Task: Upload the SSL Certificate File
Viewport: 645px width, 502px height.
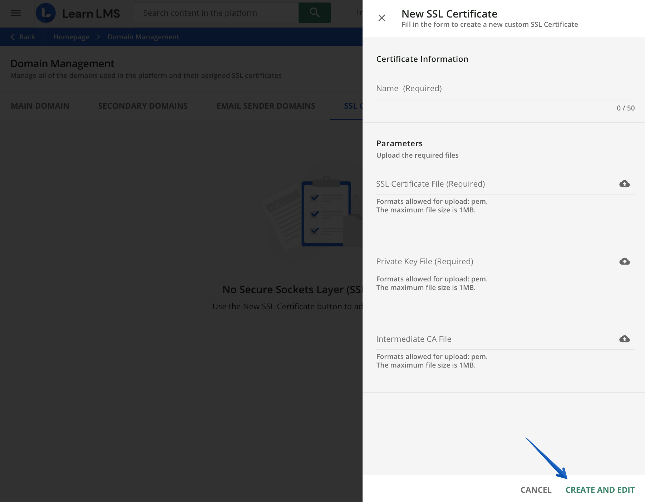Action: point(625,184)
